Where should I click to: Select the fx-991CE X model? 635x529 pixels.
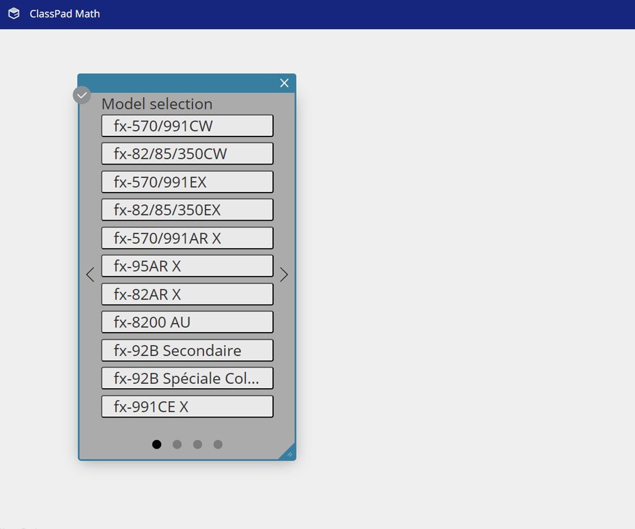click(187, 406)
